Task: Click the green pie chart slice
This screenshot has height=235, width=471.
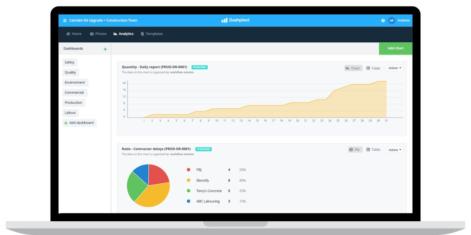Action: click(x=135, y=186)
